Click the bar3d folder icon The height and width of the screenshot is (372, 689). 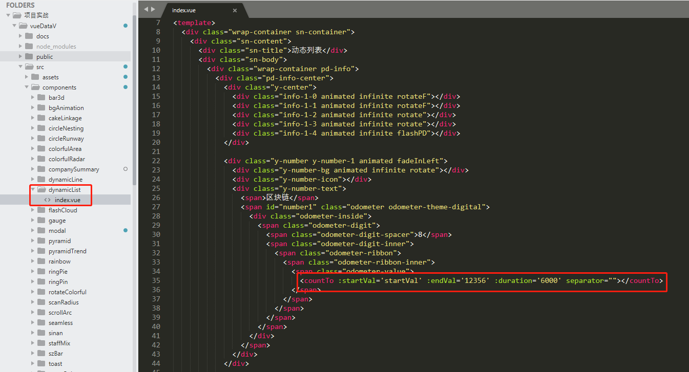(41, 97)
